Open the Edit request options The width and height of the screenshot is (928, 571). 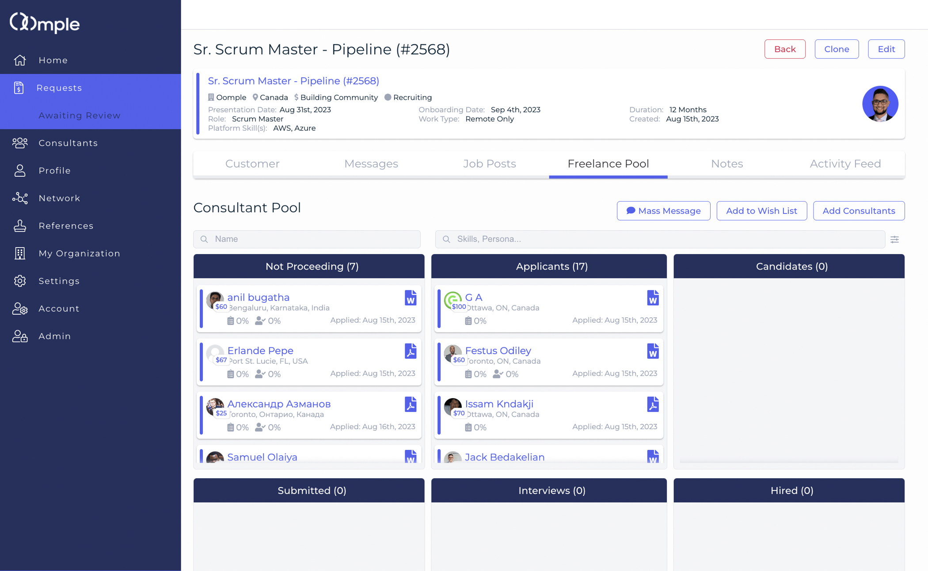pos(887,49)
